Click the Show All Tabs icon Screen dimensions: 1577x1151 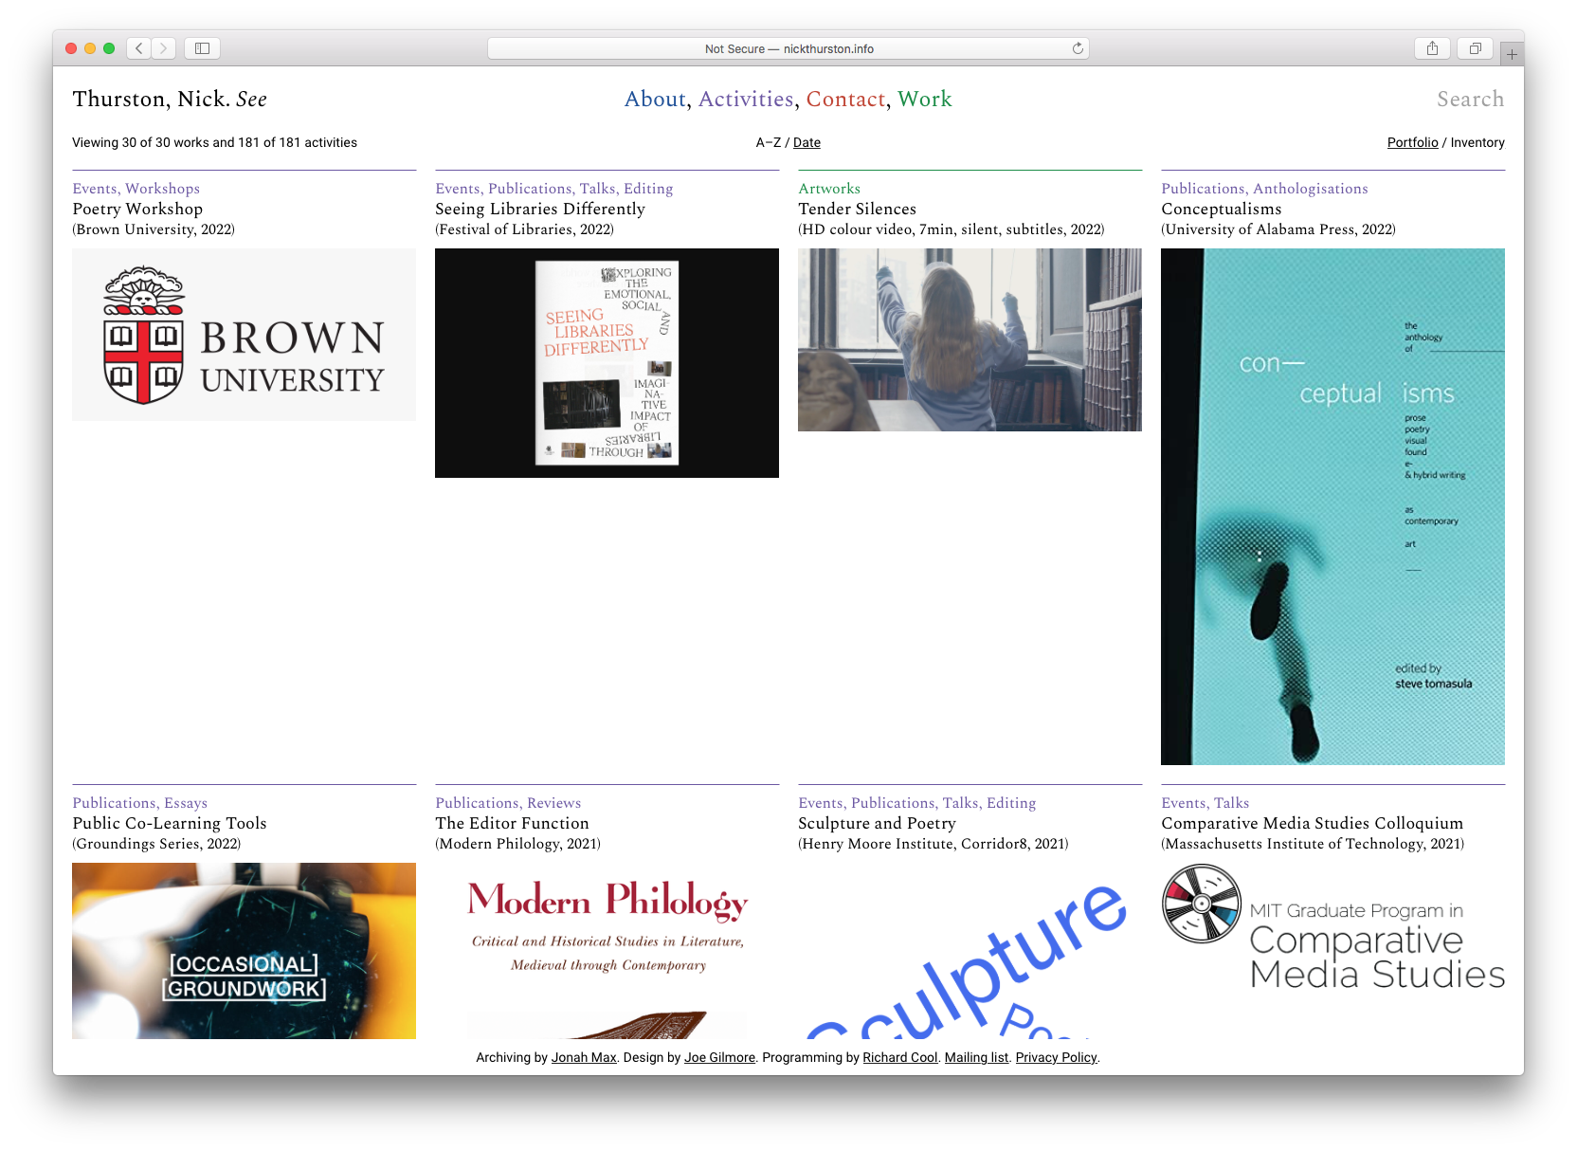pos(1475,48)
